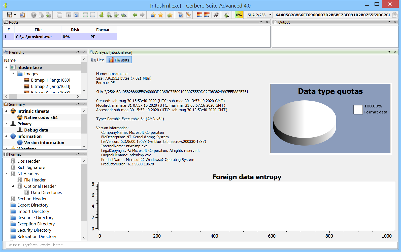Collapse the Information summary group
Viewport: 401px width, 252px height.
(x=6, y=136)
